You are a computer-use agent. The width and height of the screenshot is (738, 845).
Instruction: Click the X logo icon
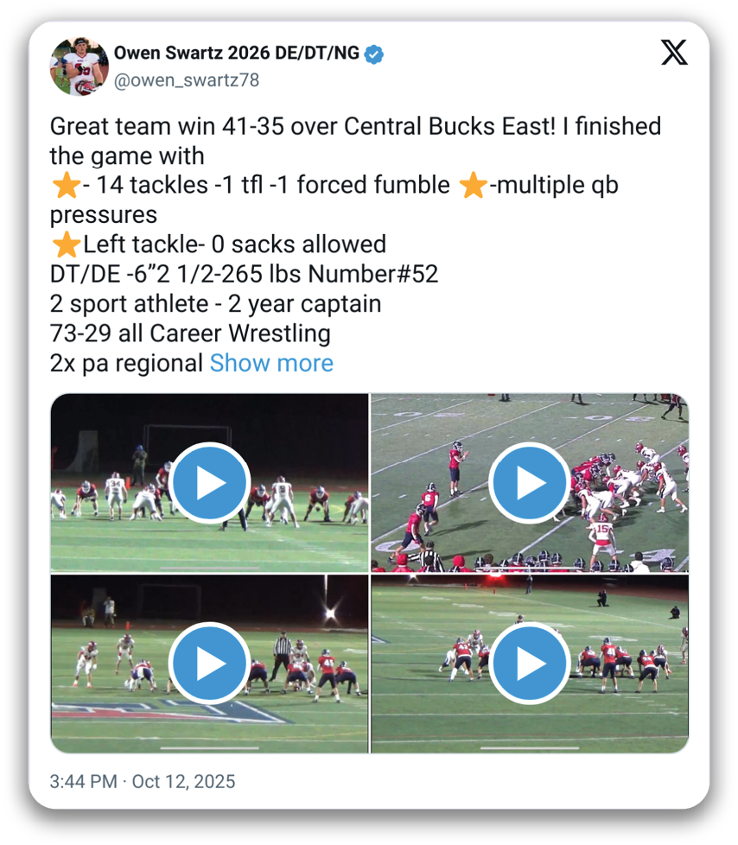click(674, 53)
